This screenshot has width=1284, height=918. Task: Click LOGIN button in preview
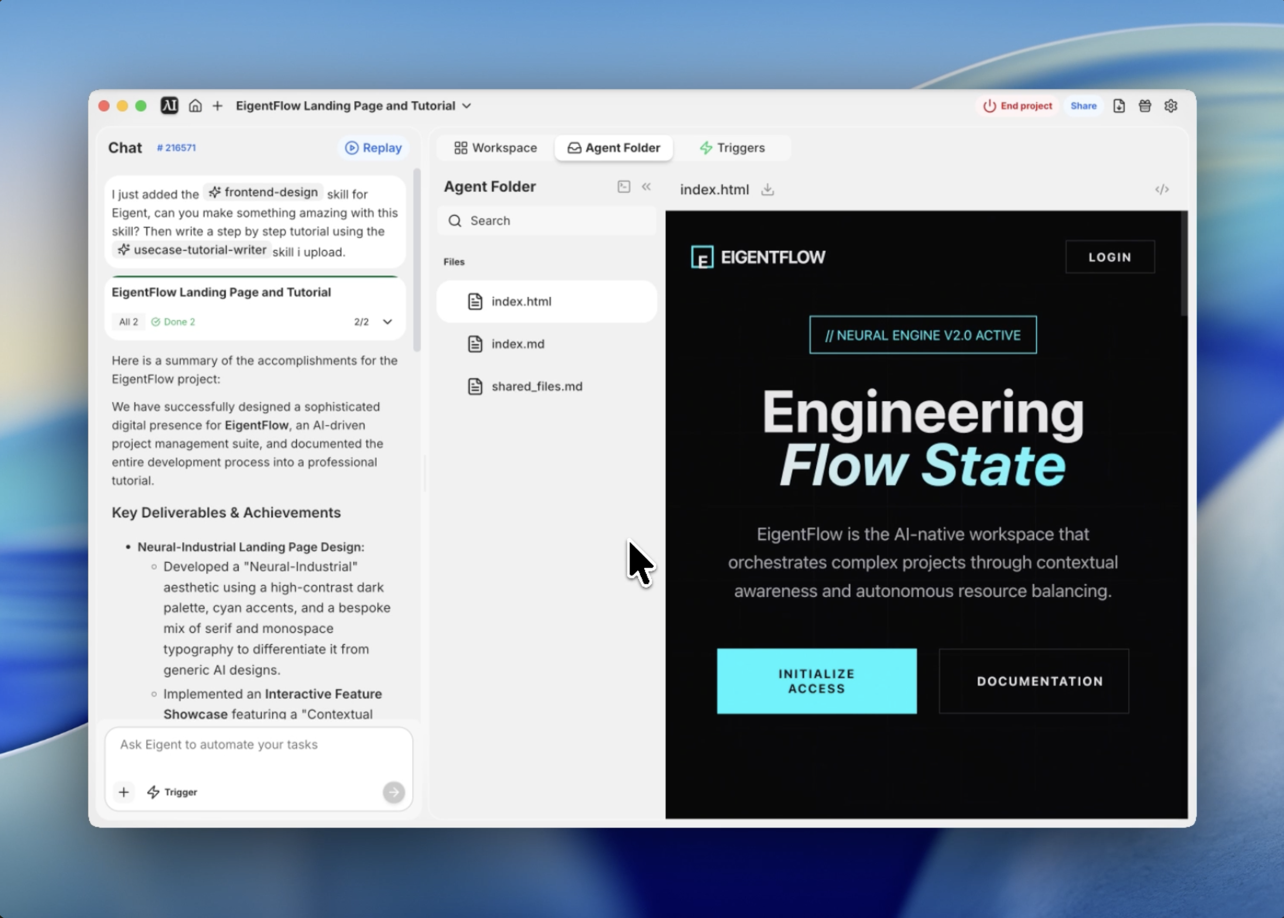[x=1110, y=257]
